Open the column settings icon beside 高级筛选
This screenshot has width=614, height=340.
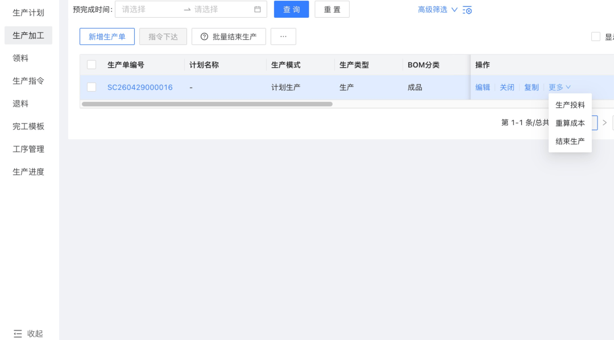pyautogui.click(x=467, y=10)
